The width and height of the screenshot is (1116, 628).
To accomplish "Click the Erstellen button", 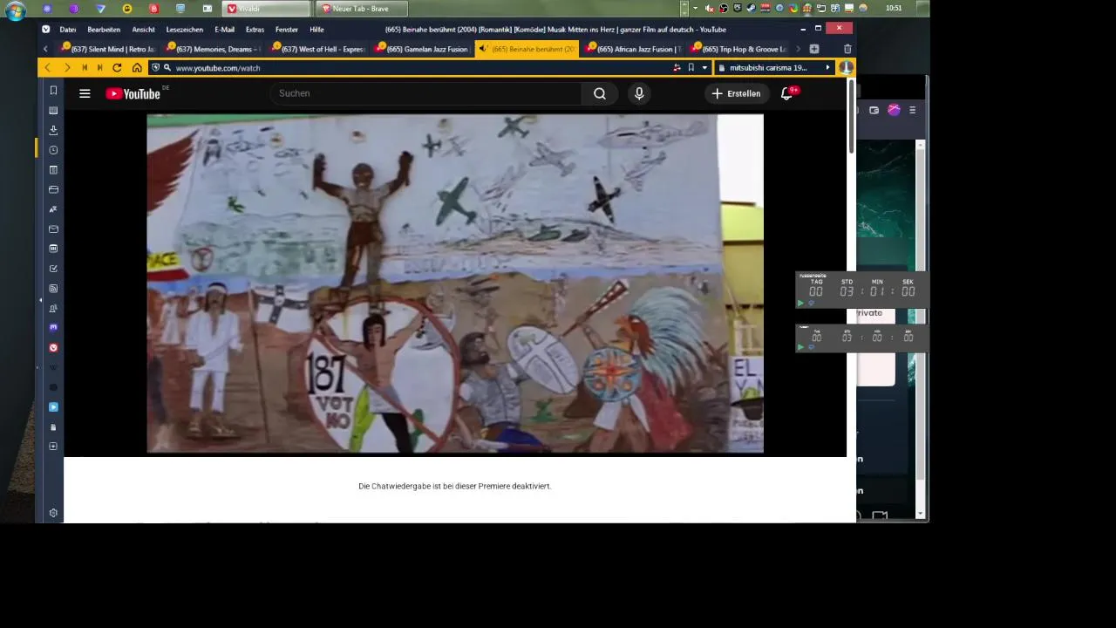I will tap(737, 93).
